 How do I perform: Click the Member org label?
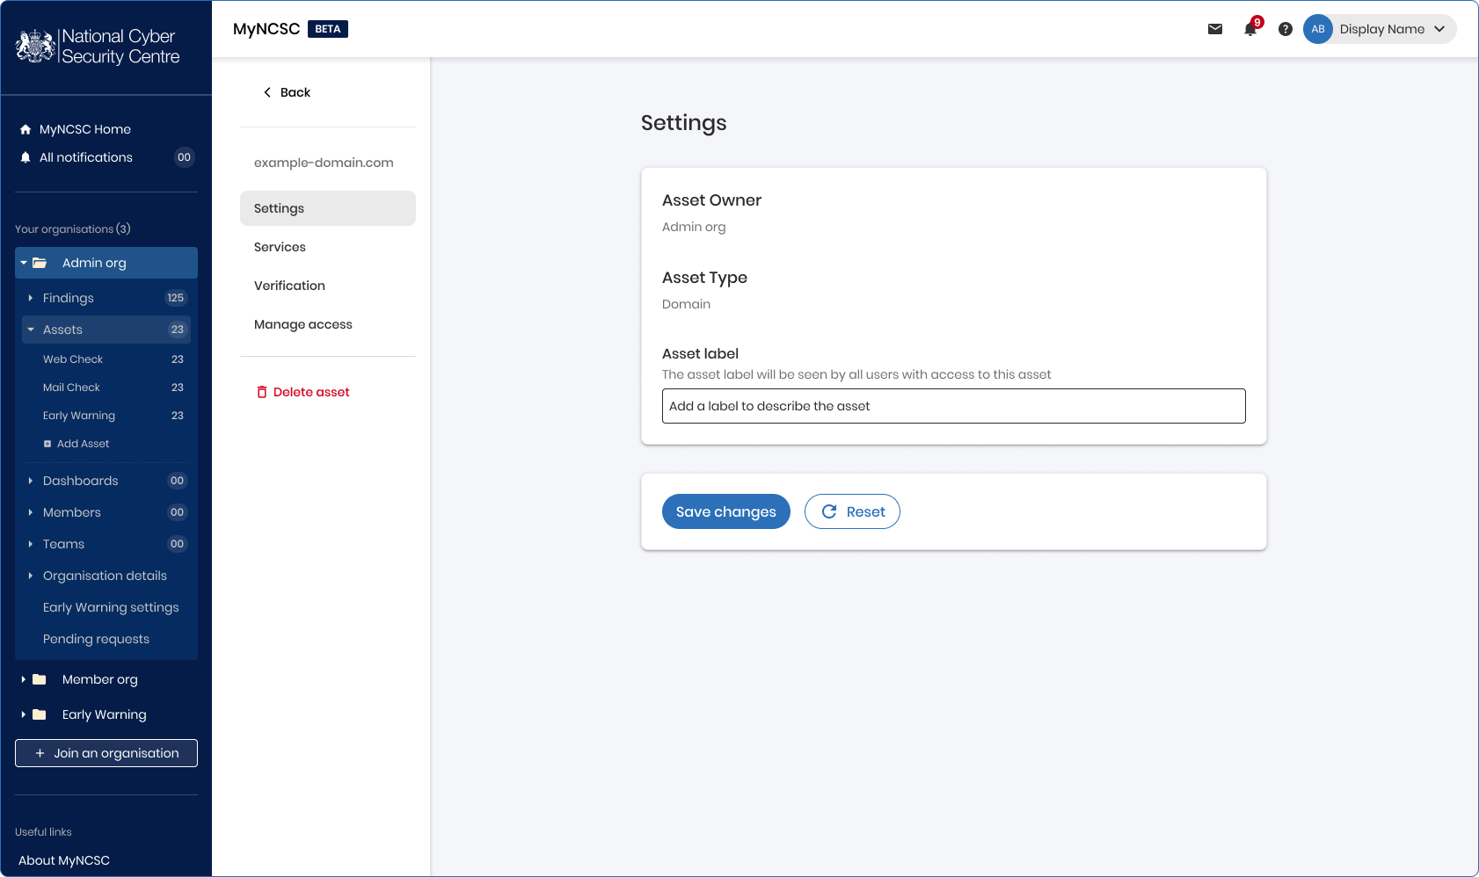pos(100,679)
